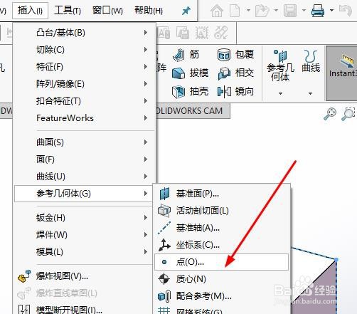Open the 扣合特征(T) submenu
Screen dimensions: 357x314
coord(85,101)
